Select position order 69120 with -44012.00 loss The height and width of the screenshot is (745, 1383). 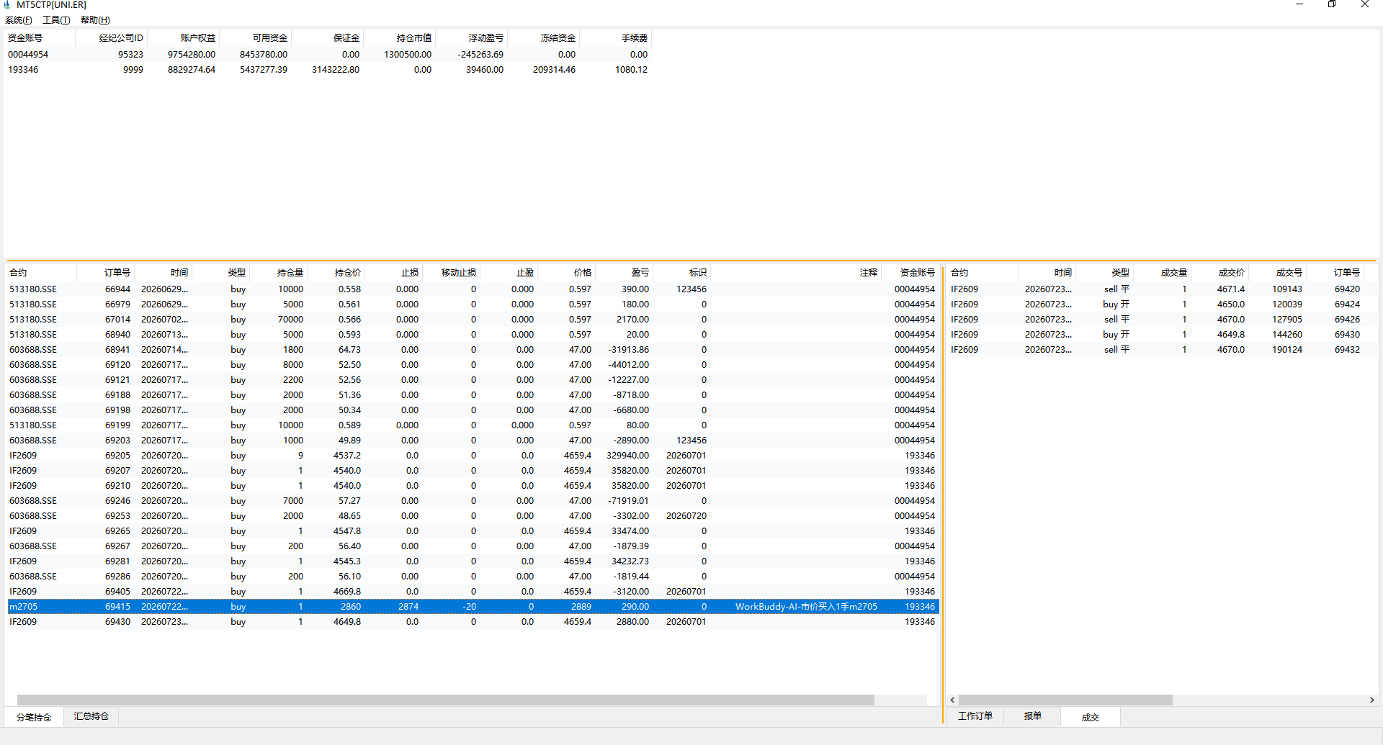tap(473, 365)
